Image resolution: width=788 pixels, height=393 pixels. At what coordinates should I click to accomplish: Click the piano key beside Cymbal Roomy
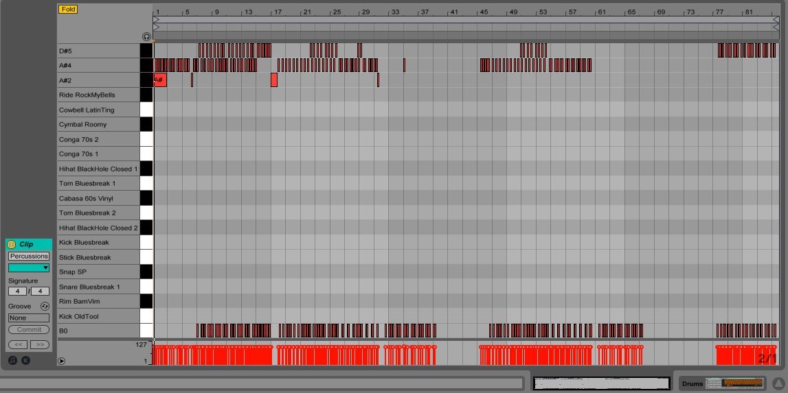click(146, 124)
